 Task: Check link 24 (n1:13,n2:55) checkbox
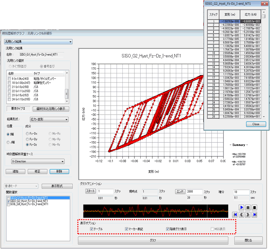coord(9,99)
